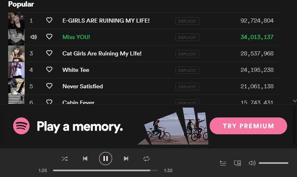The width and height of the screenshot is (297, 177).
Task: Save Never Satisfied with heart icon
Action: (49, 86)
